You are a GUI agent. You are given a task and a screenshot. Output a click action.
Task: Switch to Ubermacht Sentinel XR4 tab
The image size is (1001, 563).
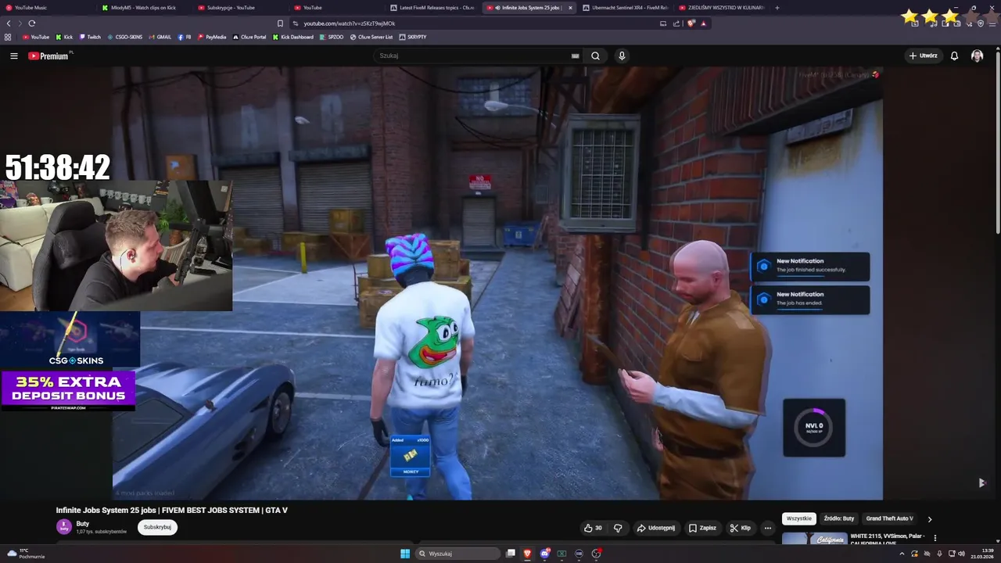[x=626, y=8]
